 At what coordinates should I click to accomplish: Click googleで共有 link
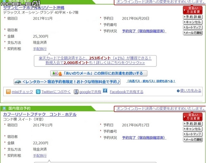click(x=90, y=92)
